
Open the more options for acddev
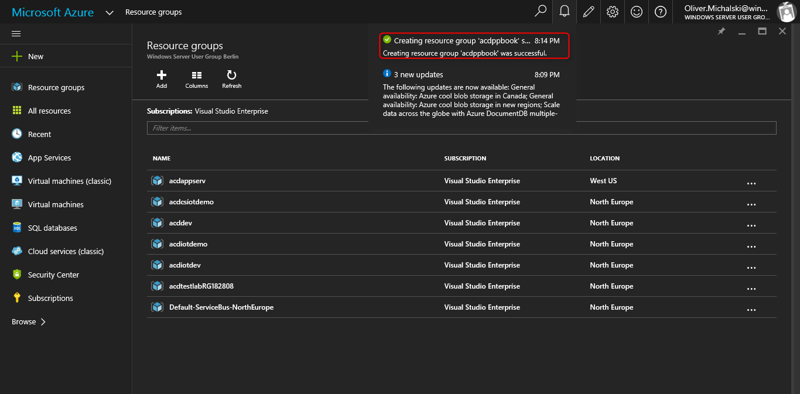point(751,225)
